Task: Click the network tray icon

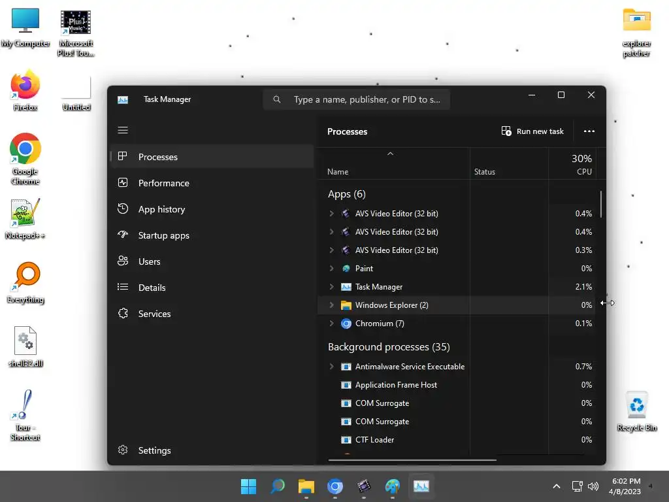Action: [577, 486]
